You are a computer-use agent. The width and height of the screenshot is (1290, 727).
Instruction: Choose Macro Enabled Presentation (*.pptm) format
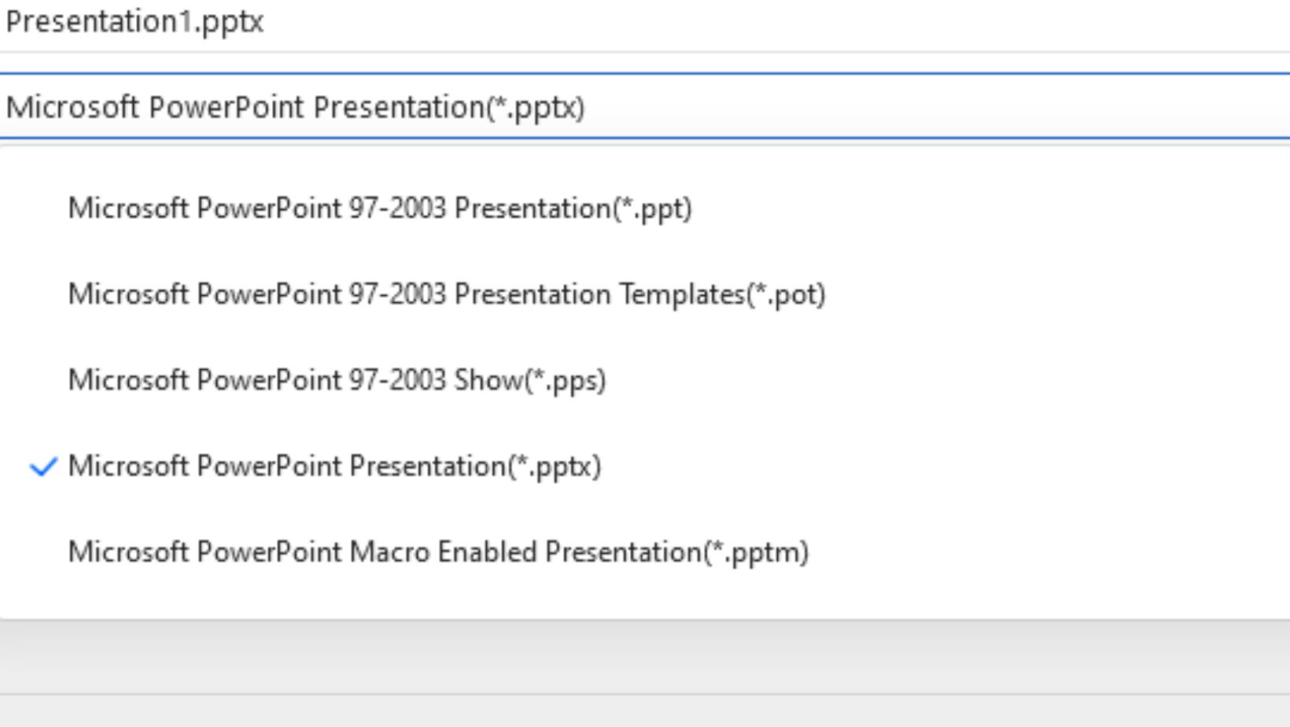pos(645,552)
